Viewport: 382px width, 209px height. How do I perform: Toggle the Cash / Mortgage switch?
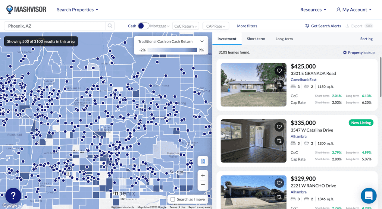(143, 26)
